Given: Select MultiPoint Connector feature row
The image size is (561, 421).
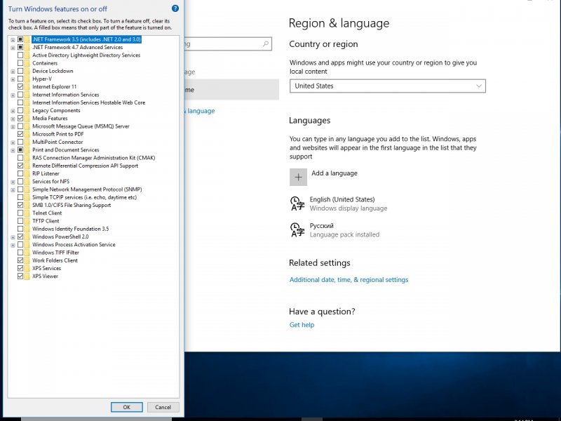Looking at the screenshot, I should 58,142.
